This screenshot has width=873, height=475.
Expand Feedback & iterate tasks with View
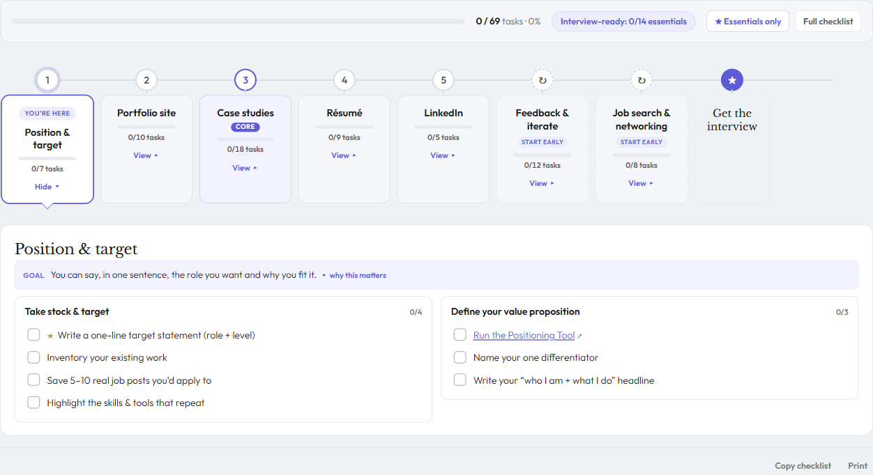point(542,183)
